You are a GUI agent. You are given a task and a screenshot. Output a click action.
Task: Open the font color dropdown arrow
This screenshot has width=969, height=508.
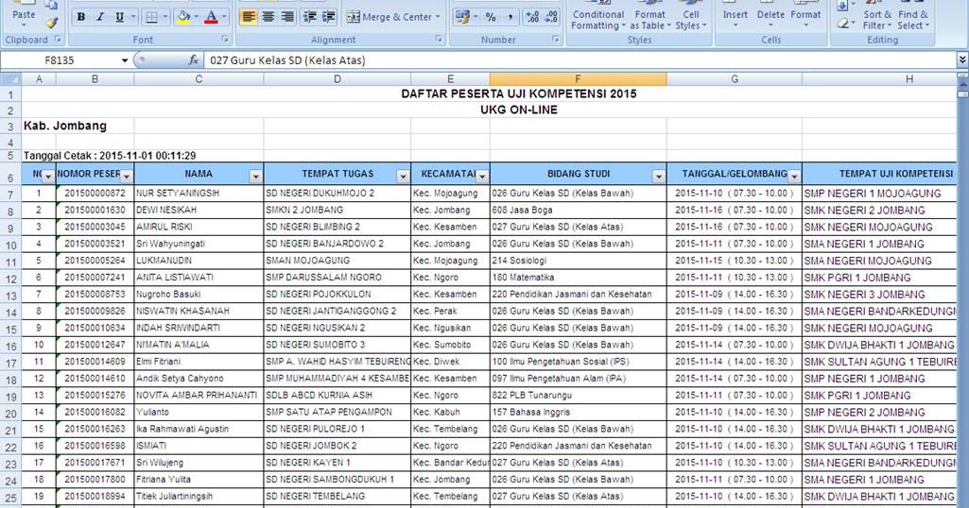224,17
